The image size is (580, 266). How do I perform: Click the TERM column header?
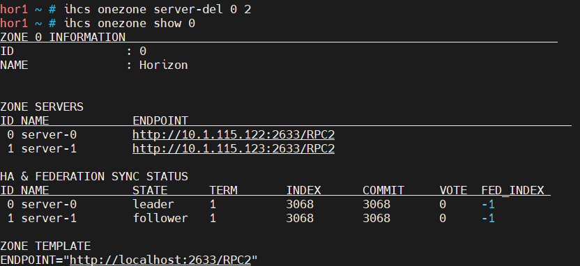pos(223,190)
